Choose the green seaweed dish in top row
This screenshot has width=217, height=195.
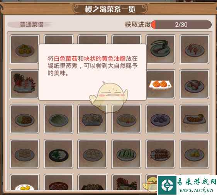pyautogui.click(x=161, y=49)
